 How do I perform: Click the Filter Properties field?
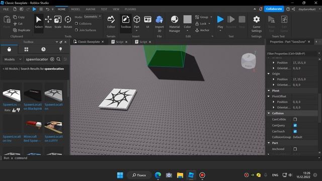[292, 54]
